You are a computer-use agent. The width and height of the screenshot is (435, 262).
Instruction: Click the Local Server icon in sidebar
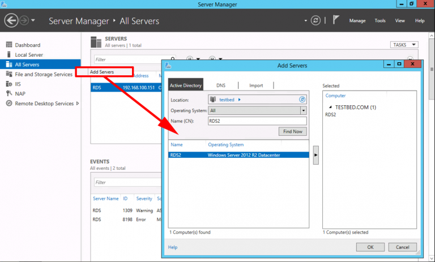pos(9,54)
